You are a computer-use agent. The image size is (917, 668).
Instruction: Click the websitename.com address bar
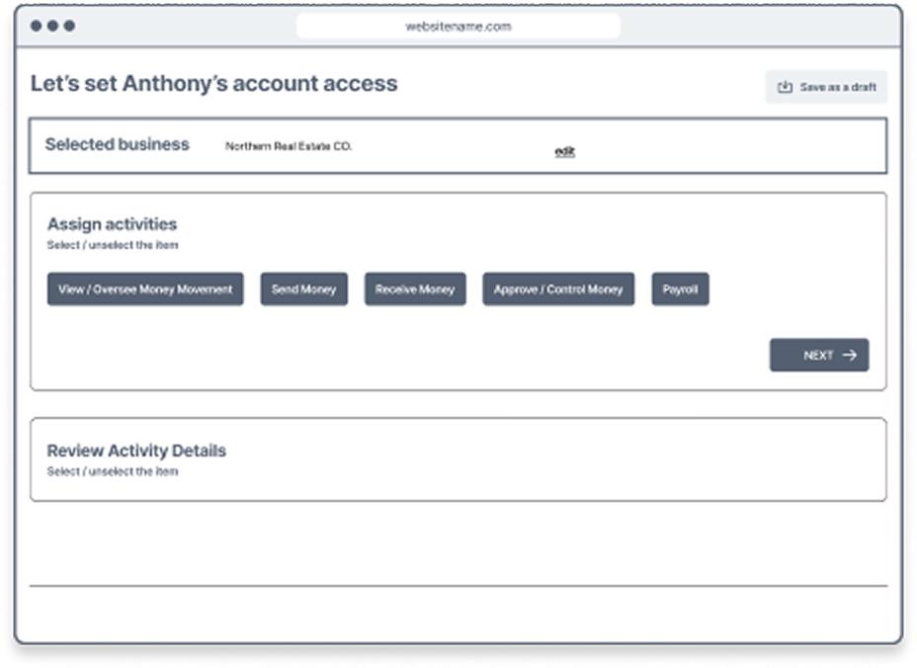(x=457, y=27)
